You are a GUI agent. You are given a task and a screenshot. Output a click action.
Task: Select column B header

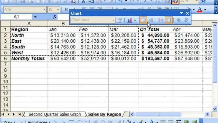(63, 24)
